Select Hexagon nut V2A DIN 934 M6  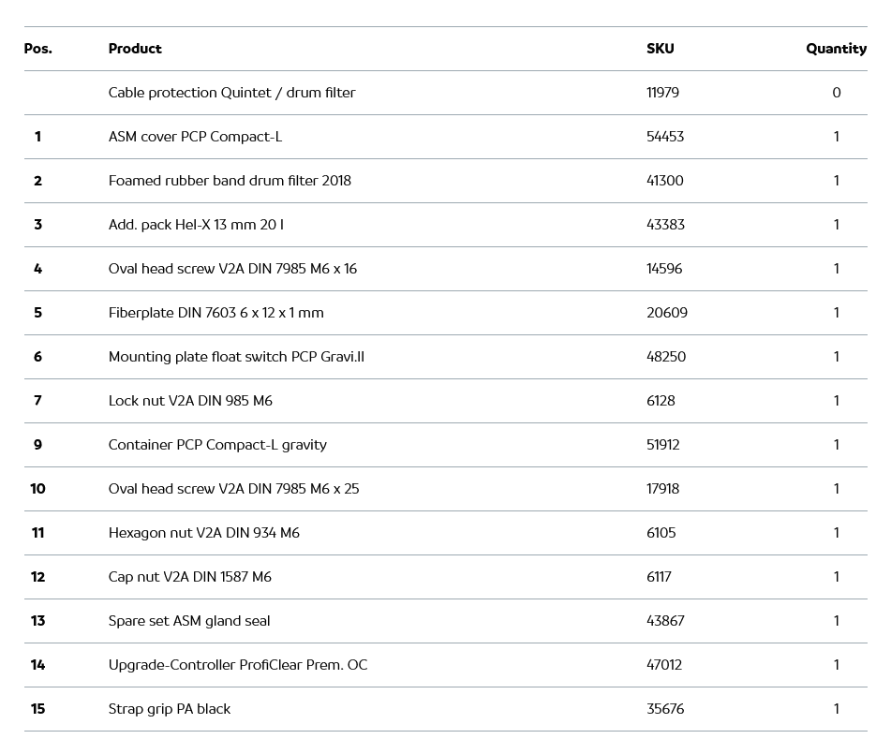pyautogui.click(x=203, y=533)
